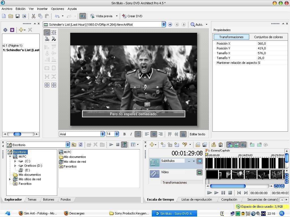The image size is (290, 217).
Task: Toggle auto preview in explorer toolbar
Action: coord(124,145)
